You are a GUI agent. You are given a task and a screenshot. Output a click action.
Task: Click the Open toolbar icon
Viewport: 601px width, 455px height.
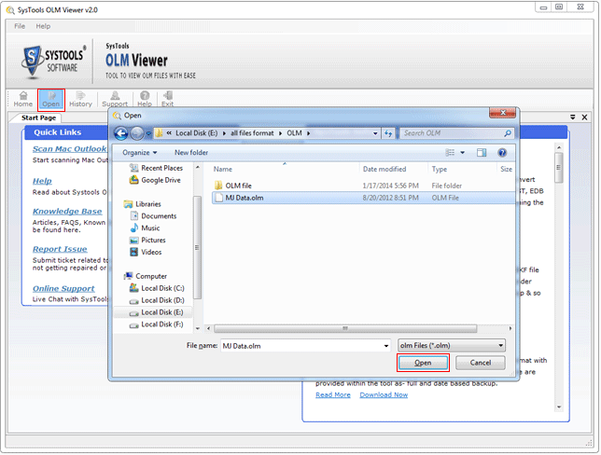51,99
